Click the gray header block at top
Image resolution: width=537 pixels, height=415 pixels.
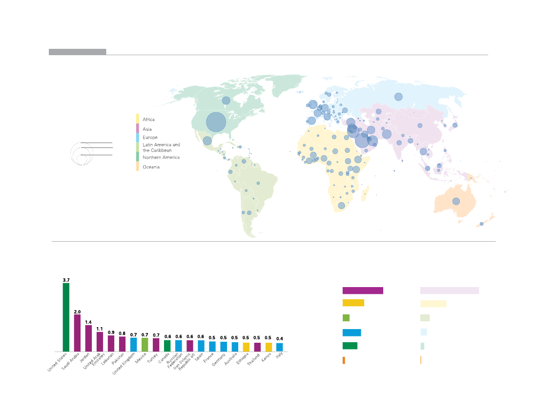77,52
